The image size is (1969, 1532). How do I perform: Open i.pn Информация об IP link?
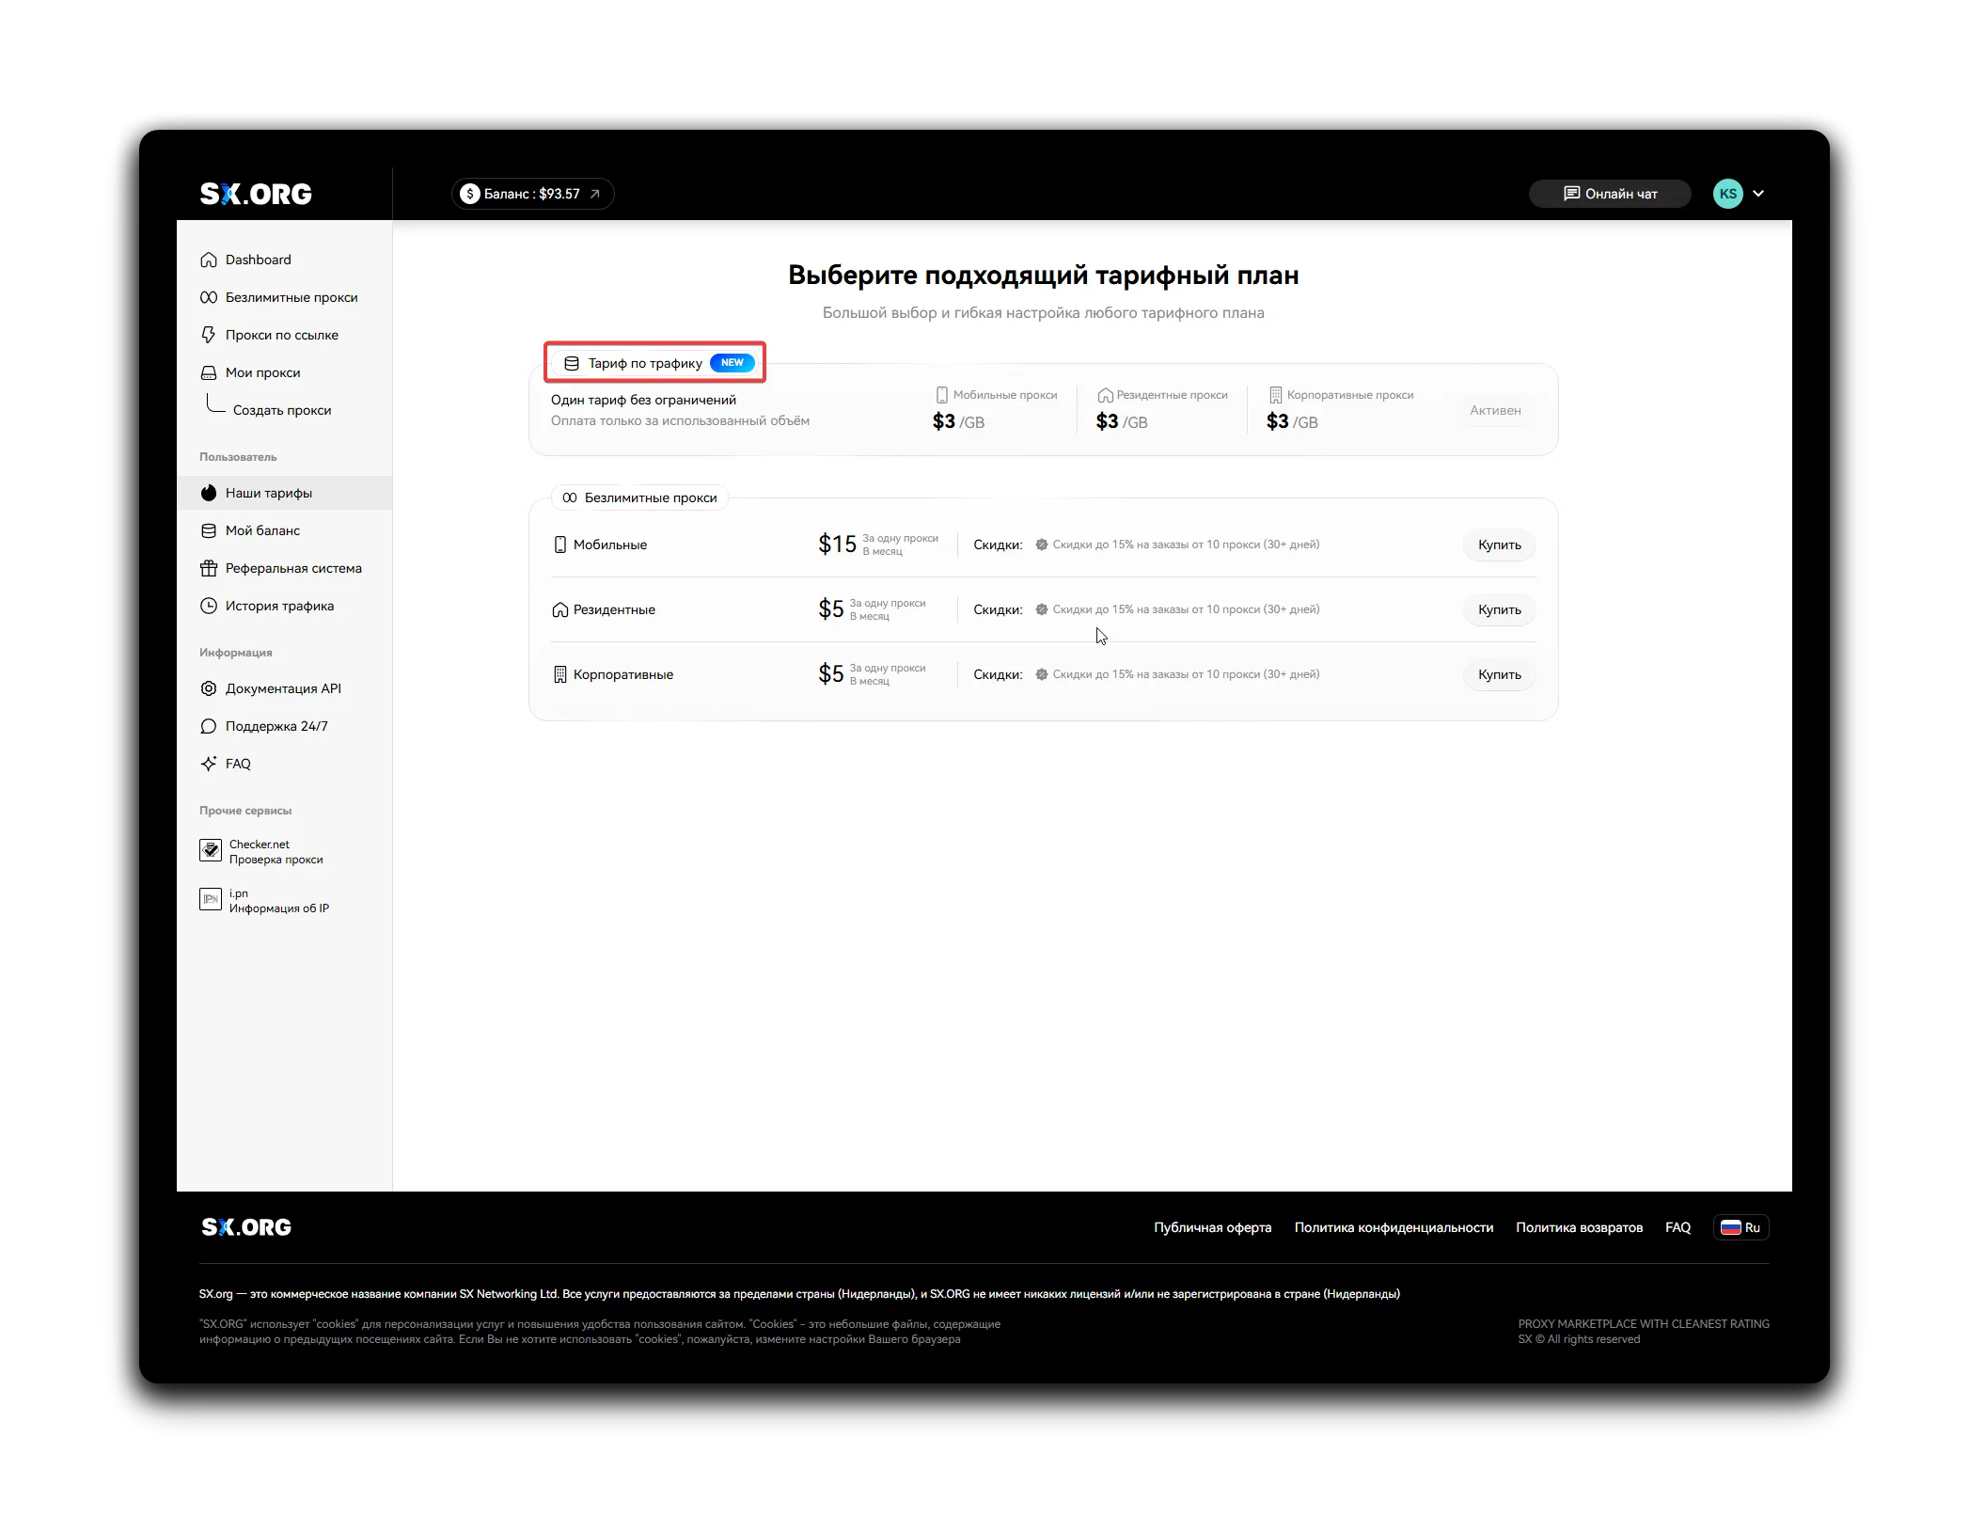(265, 901)
